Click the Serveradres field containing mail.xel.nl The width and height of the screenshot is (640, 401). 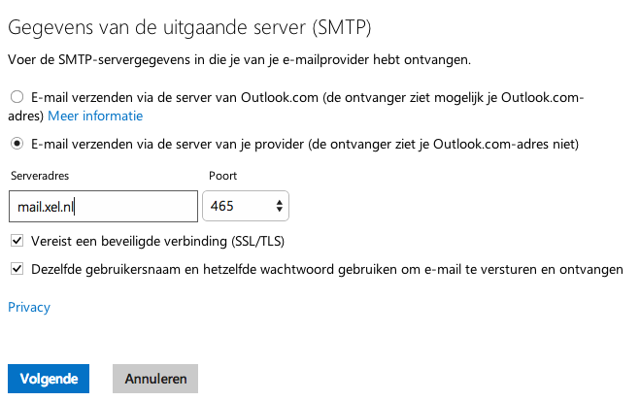click(103, 207)
